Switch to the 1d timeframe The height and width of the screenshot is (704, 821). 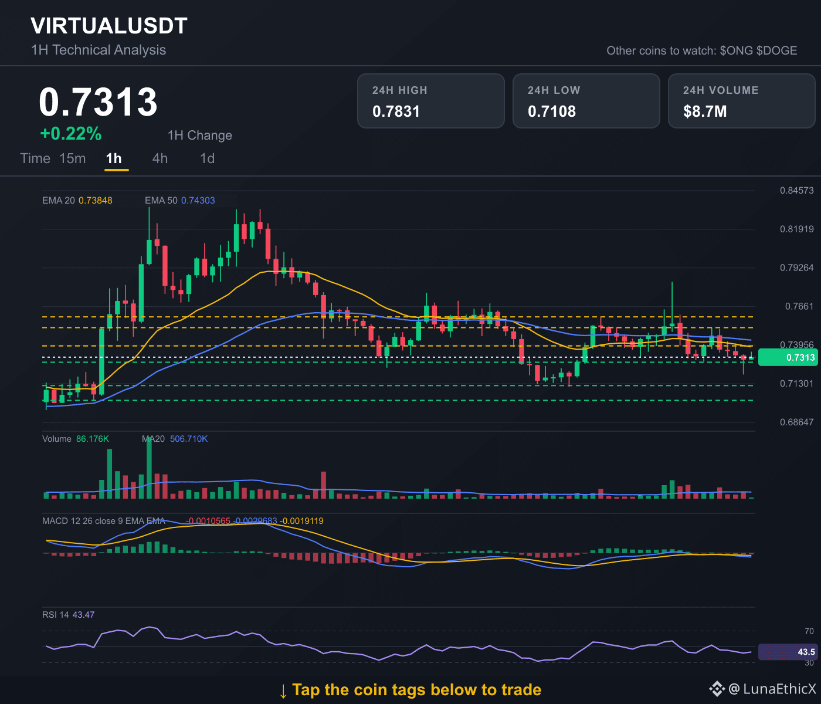pyautogui.click(x=208, y=158)
